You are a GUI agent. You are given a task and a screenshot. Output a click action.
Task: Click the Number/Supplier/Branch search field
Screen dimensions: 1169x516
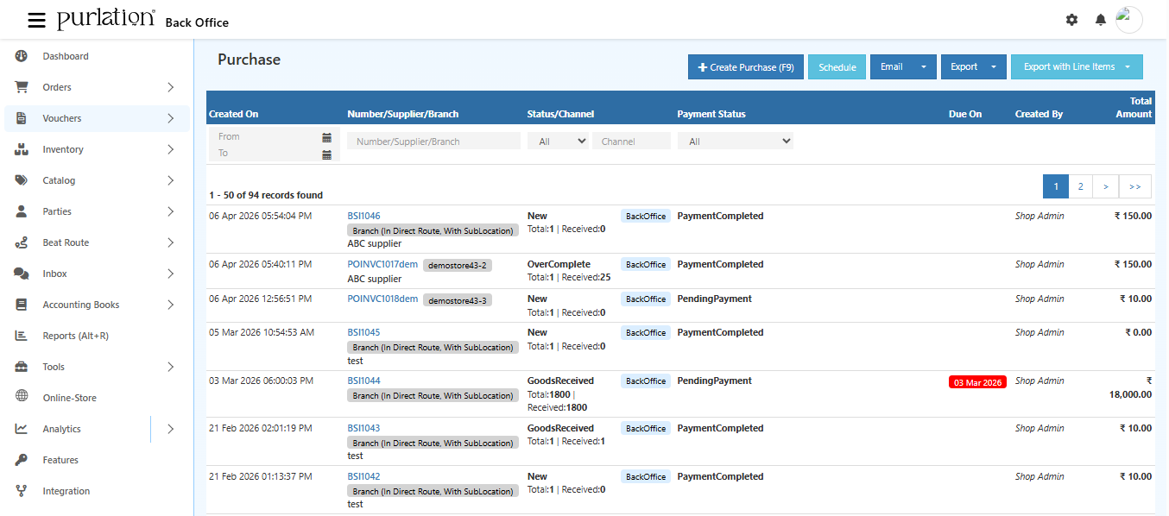433,140
